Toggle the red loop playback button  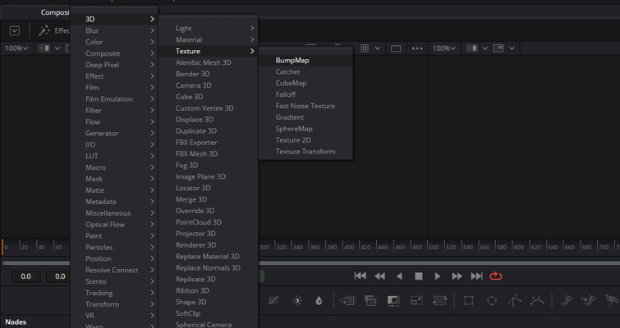coord(496,276)
